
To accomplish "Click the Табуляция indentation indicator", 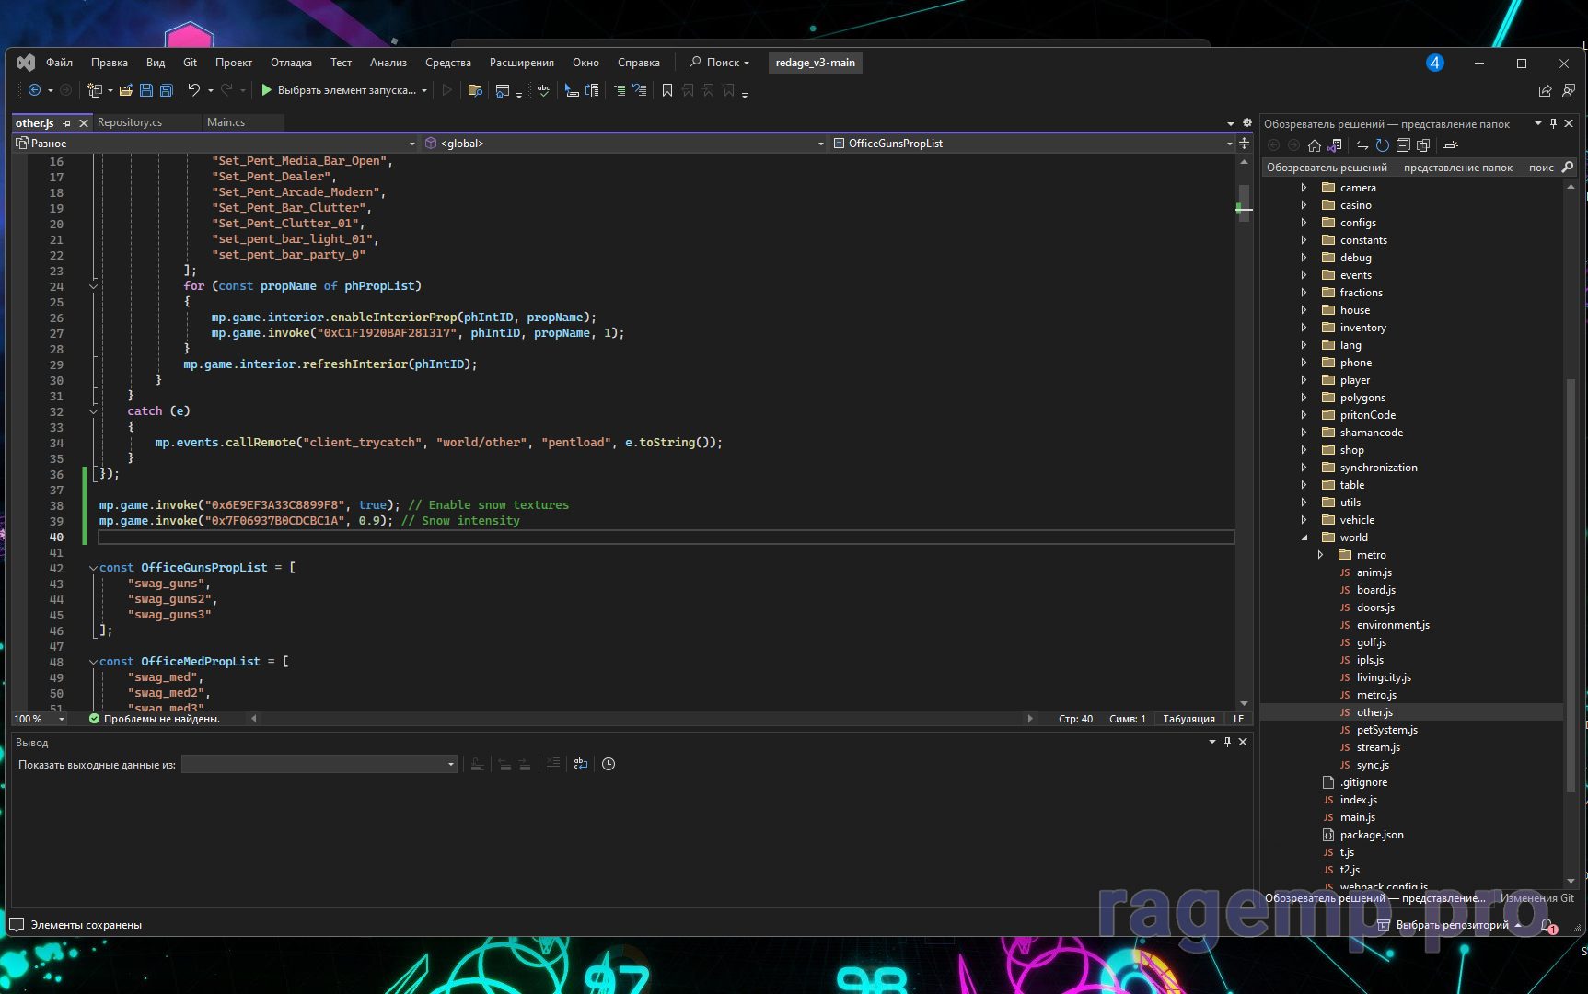I will click(x=1188, y=719).
